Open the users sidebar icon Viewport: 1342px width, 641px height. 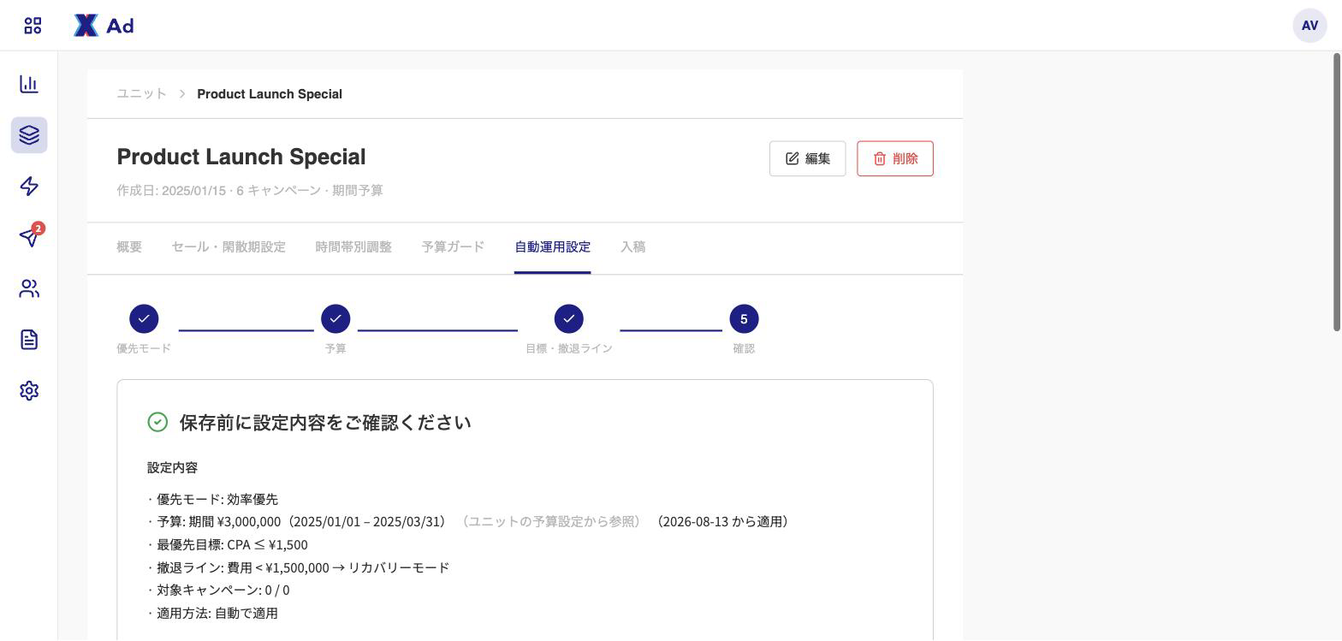tap(29, 288)
